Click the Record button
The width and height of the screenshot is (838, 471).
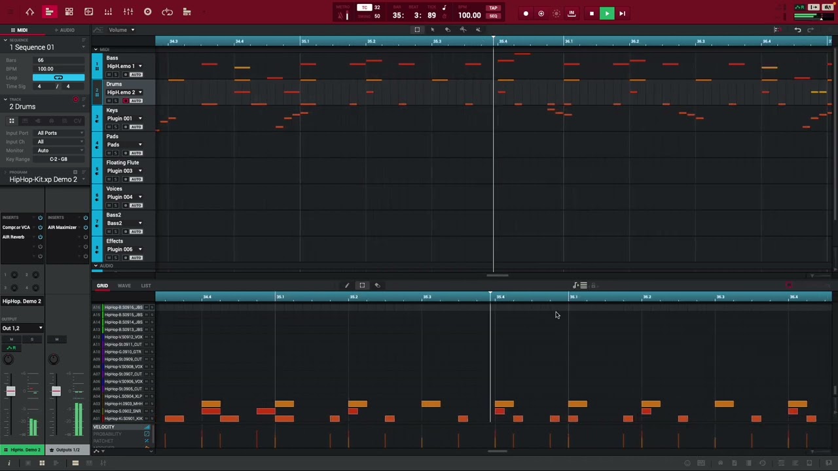[526, 13]
